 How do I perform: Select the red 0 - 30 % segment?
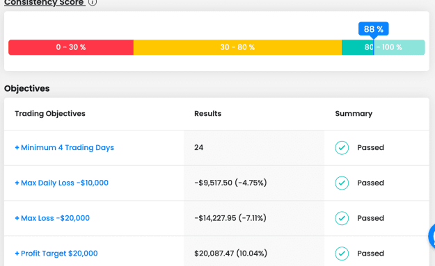[x=71, y=47]
